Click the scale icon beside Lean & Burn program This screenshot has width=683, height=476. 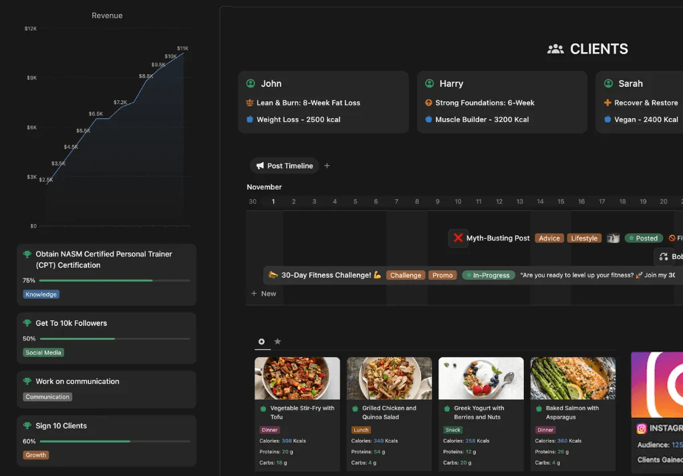click(x=249, y=103)
